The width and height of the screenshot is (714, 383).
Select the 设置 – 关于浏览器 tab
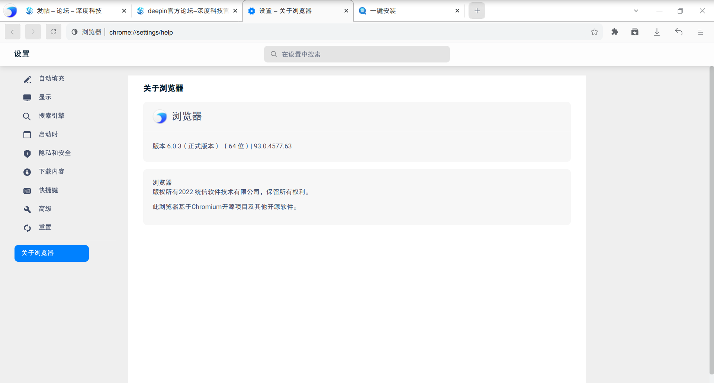point(285,11)
